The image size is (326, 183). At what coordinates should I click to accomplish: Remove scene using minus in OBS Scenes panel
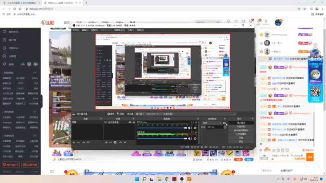pos(78,142)
